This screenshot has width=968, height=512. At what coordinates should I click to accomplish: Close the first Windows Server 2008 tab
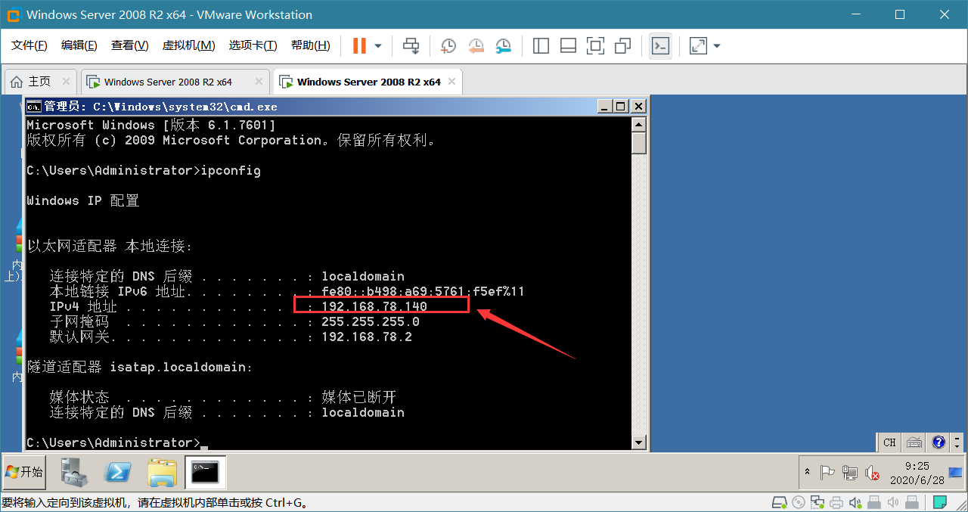[259, 82]
